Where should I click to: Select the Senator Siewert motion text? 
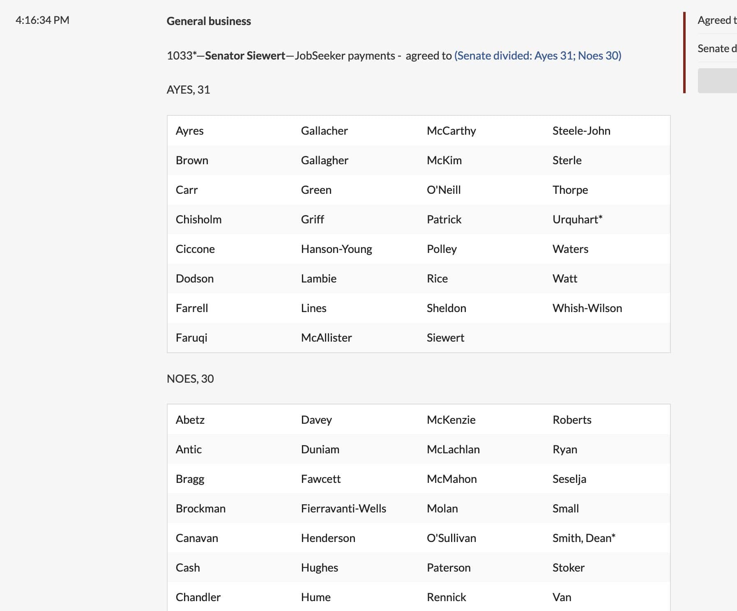[x=309, y=55]
